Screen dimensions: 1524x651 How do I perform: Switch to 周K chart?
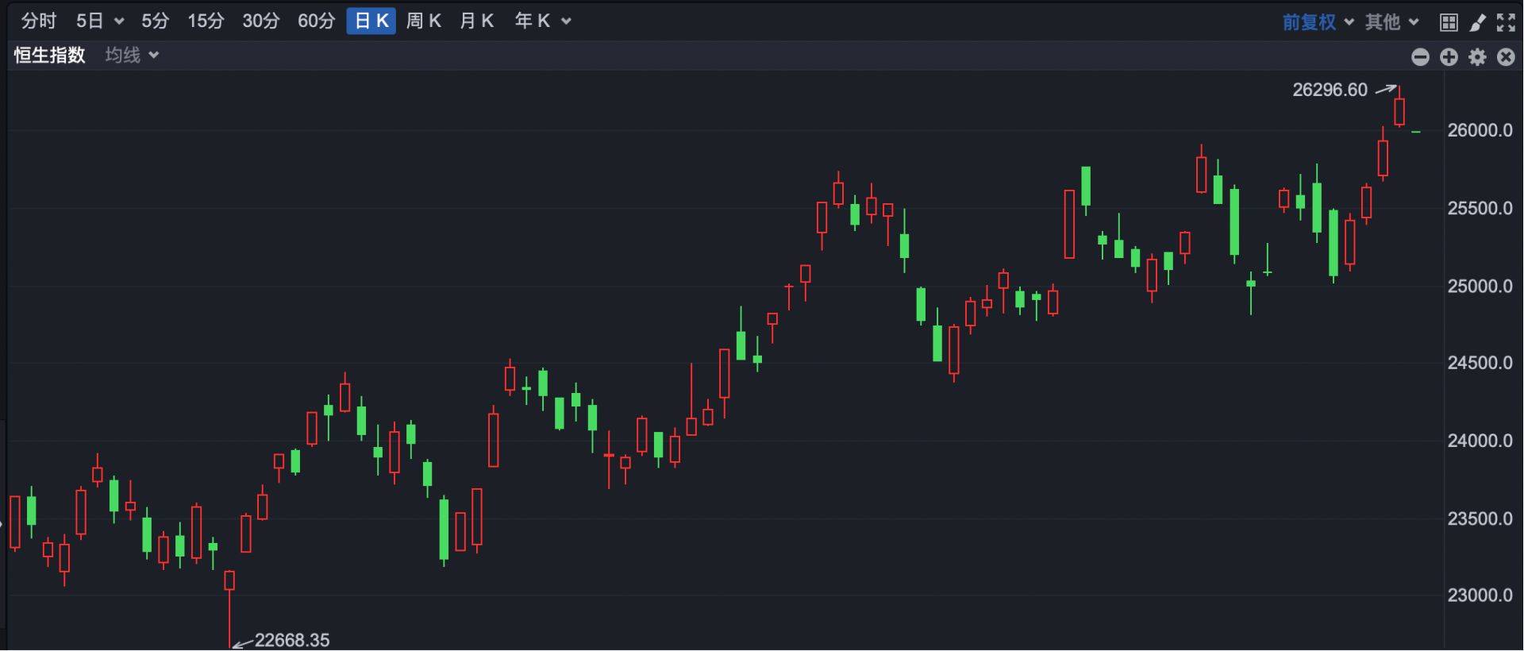click(x=423, y=21)
